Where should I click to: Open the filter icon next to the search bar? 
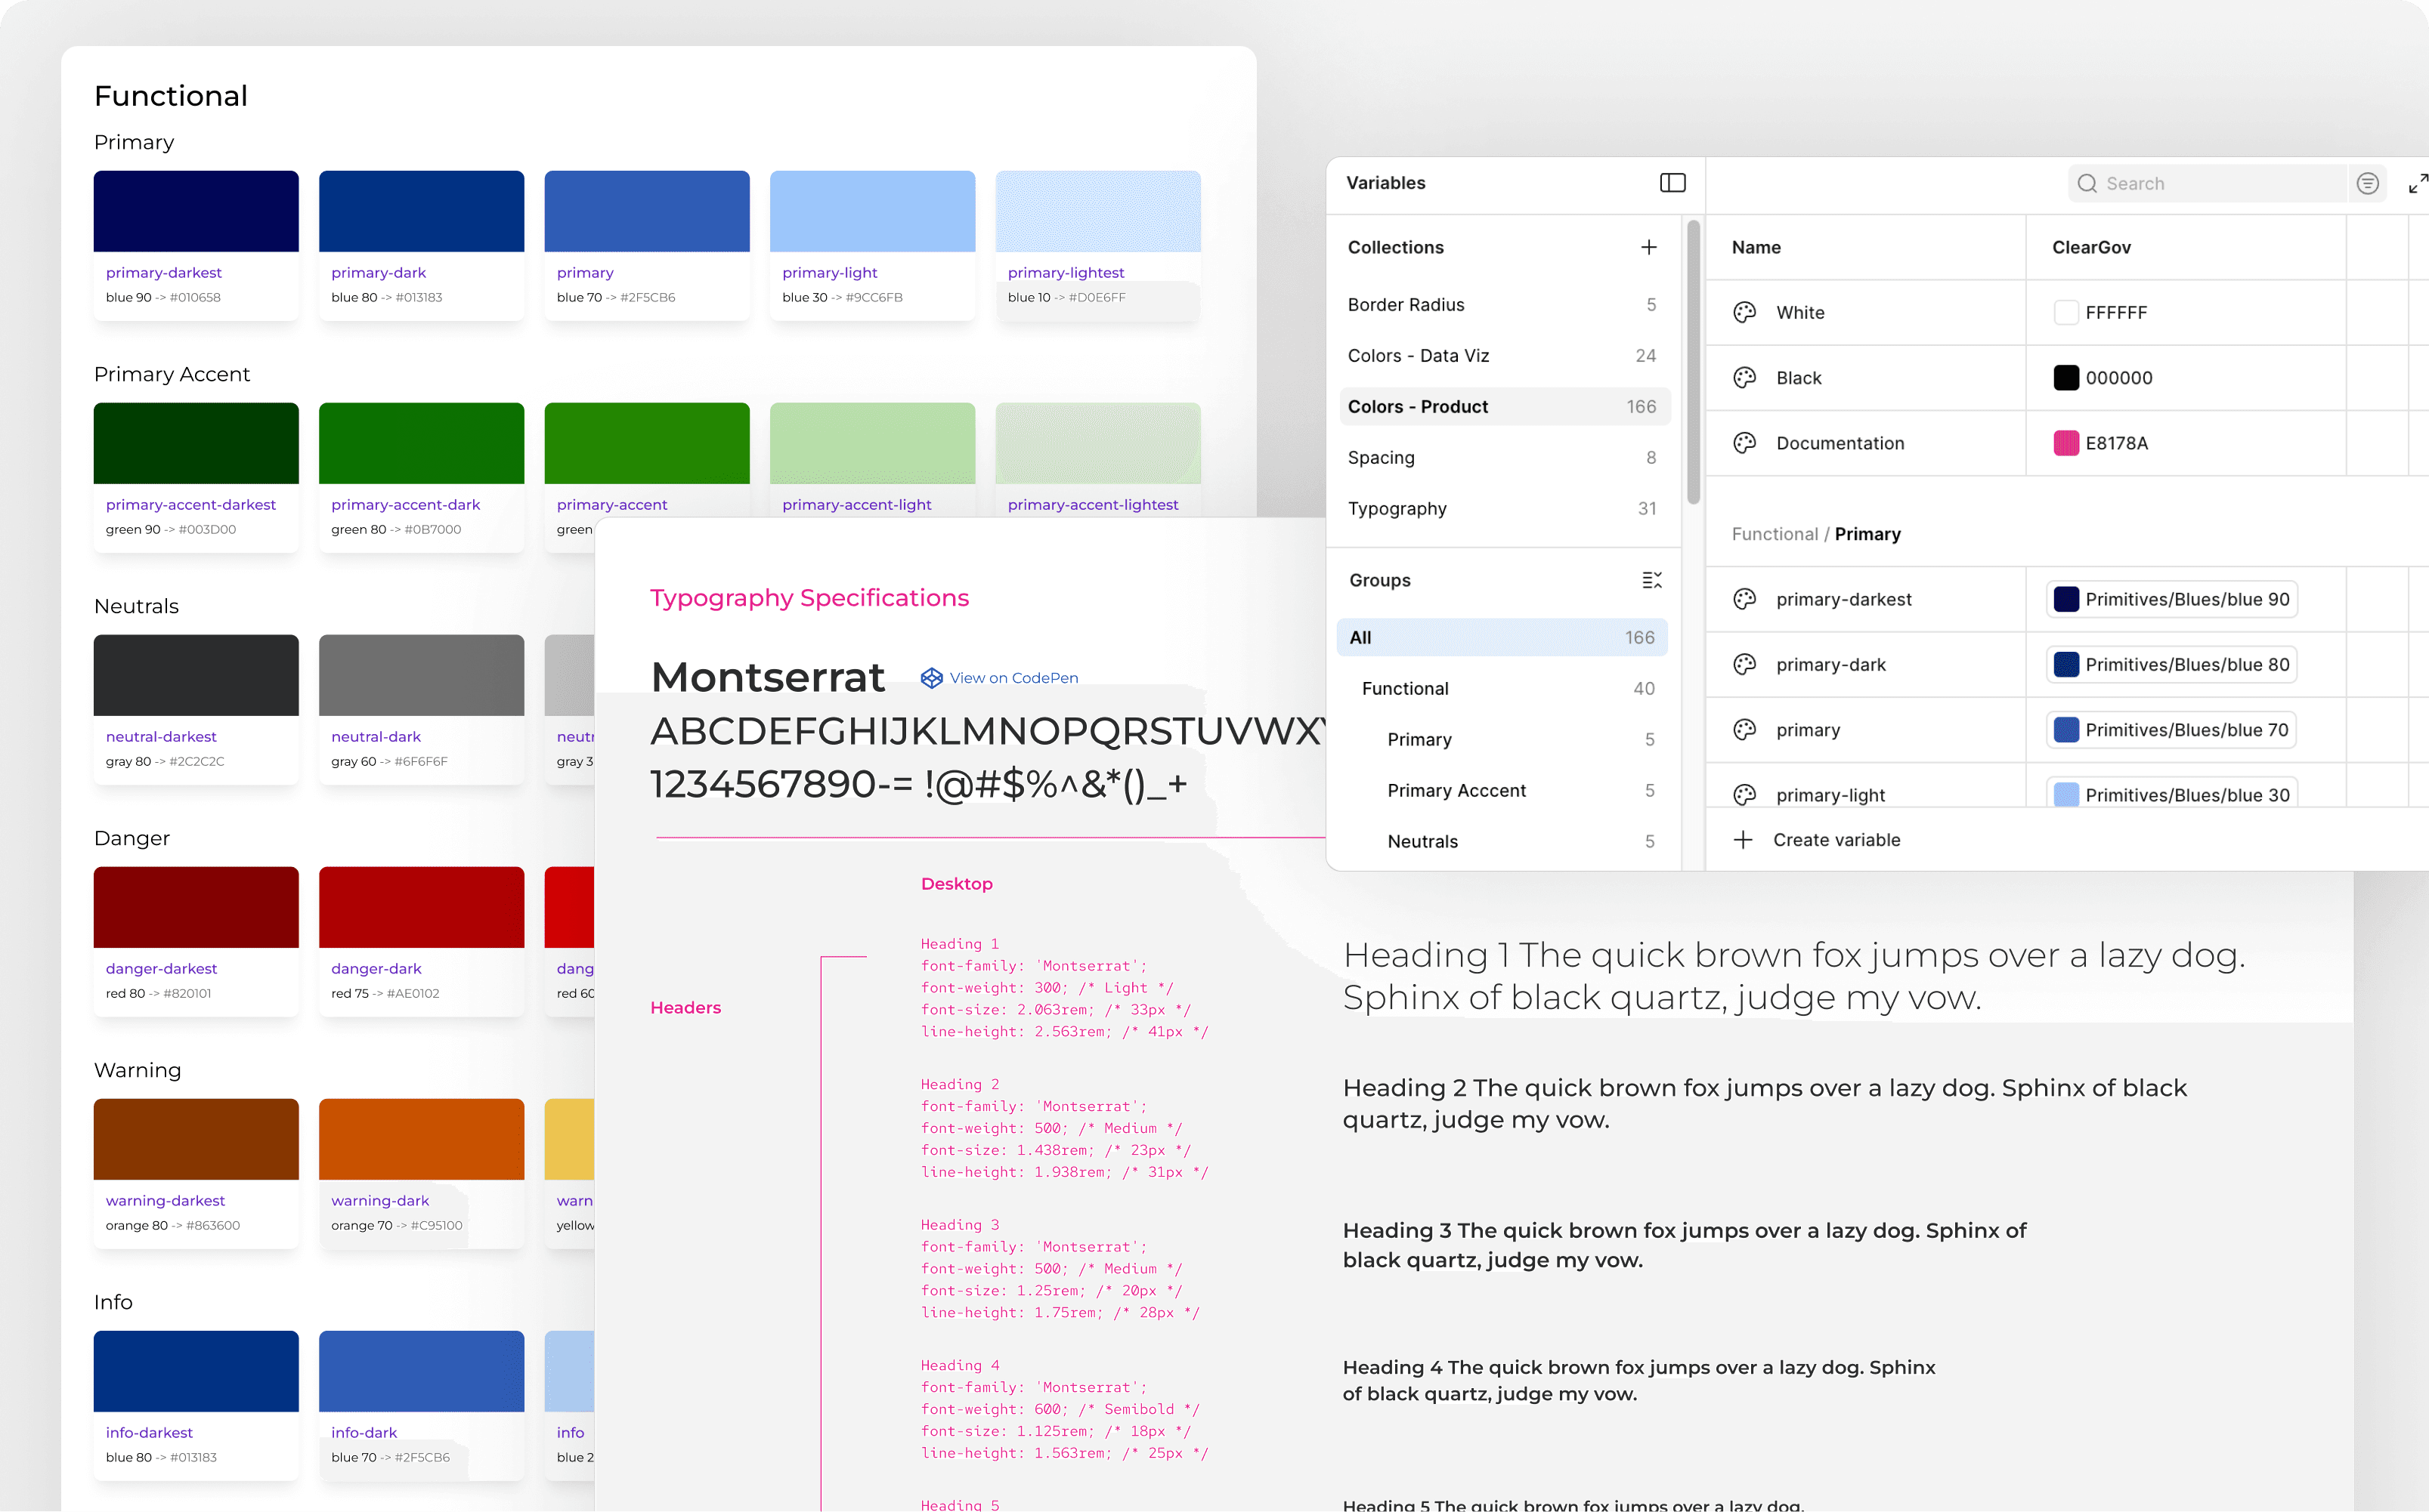2367,183
